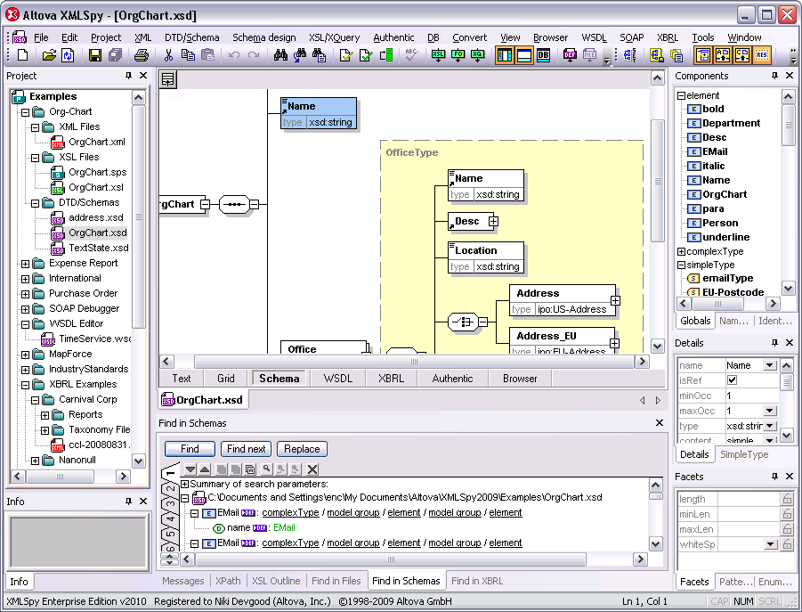802x612 pixels.
Task: Click the New document toolbar icon
Action: click(23, 55)
